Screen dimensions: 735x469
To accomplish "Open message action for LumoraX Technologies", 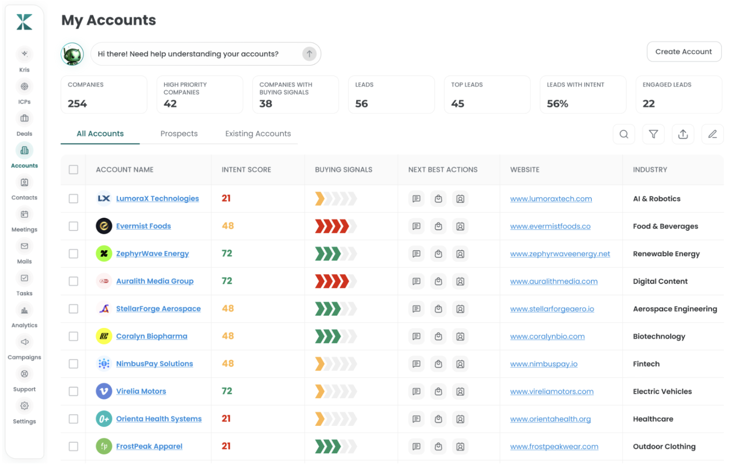I will [x=416, y=199].
